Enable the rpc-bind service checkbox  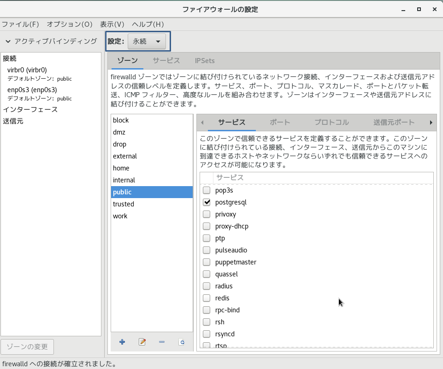pyautogui.click(x=207, y=310)
